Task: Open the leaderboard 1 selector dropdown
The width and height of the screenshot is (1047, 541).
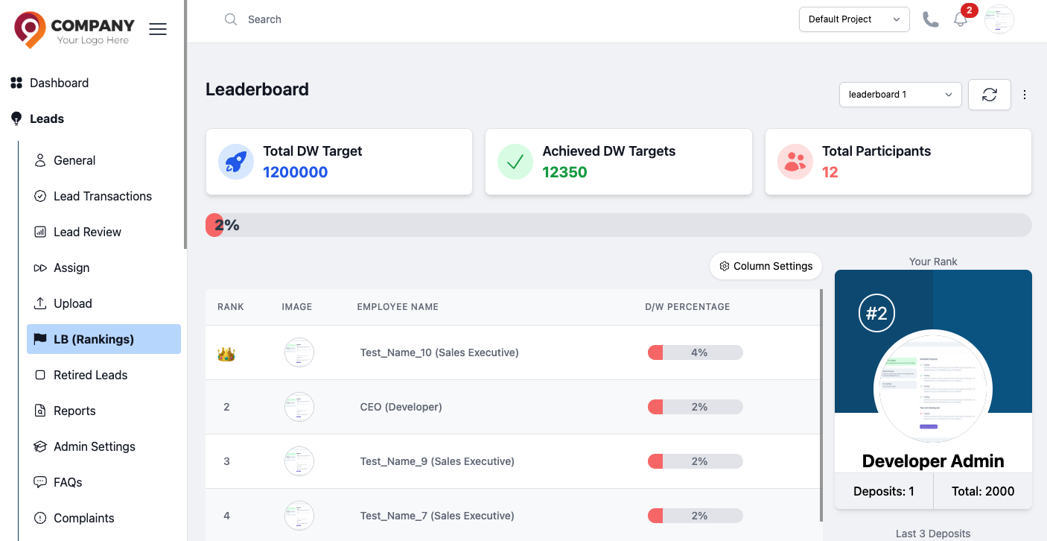Action: click(x=900, y=95)
